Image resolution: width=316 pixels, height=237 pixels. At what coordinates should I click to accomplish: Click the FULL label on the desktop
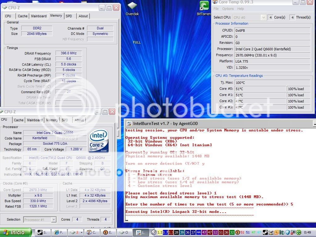click(x=137, y=42)
